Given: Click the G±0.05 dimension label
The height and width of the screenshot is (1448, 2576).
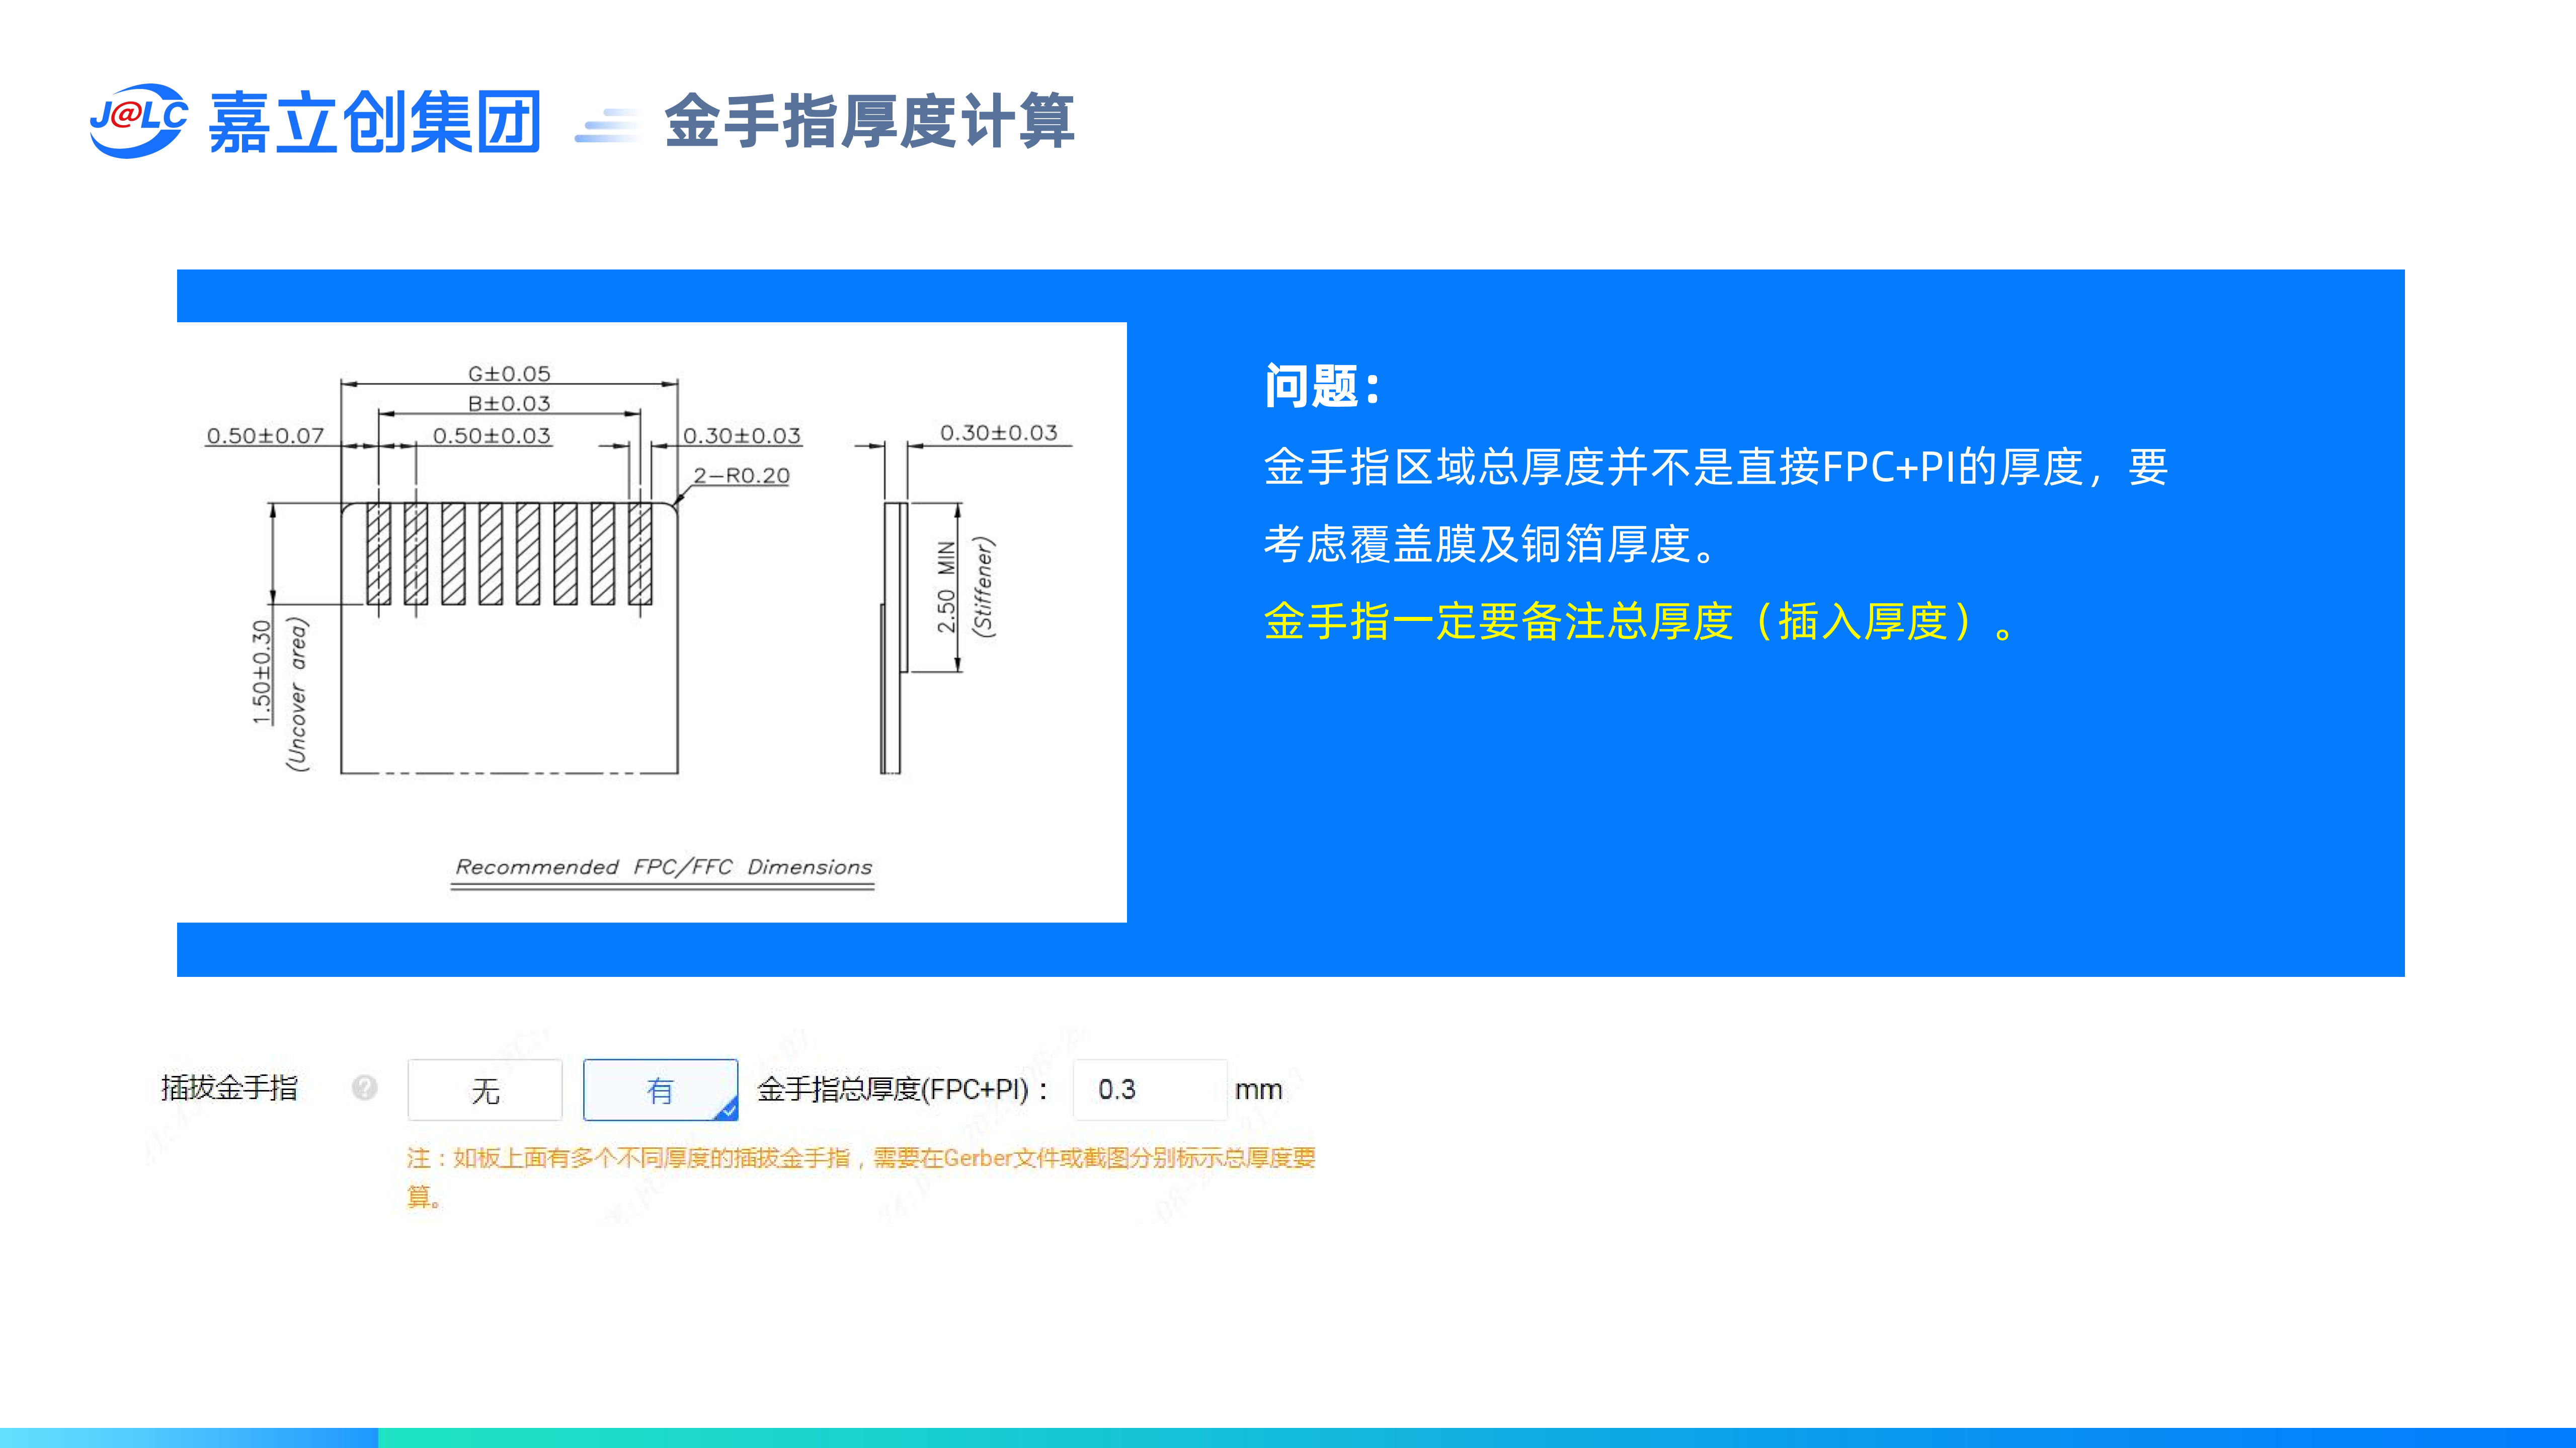Looking at the screenshot, I should pos(509,374).
